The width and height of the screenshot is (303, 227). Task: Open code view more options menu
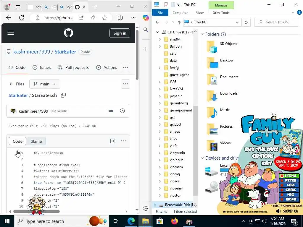click(x=123, y=141)
